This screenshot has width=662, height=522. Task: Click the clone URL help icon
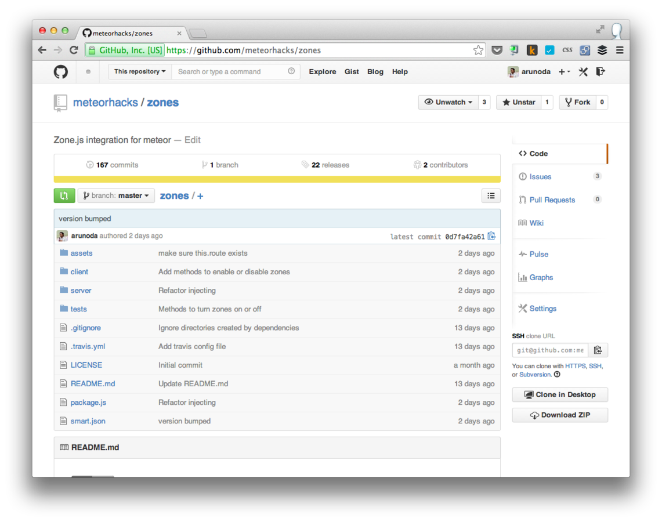coord(558,374)
